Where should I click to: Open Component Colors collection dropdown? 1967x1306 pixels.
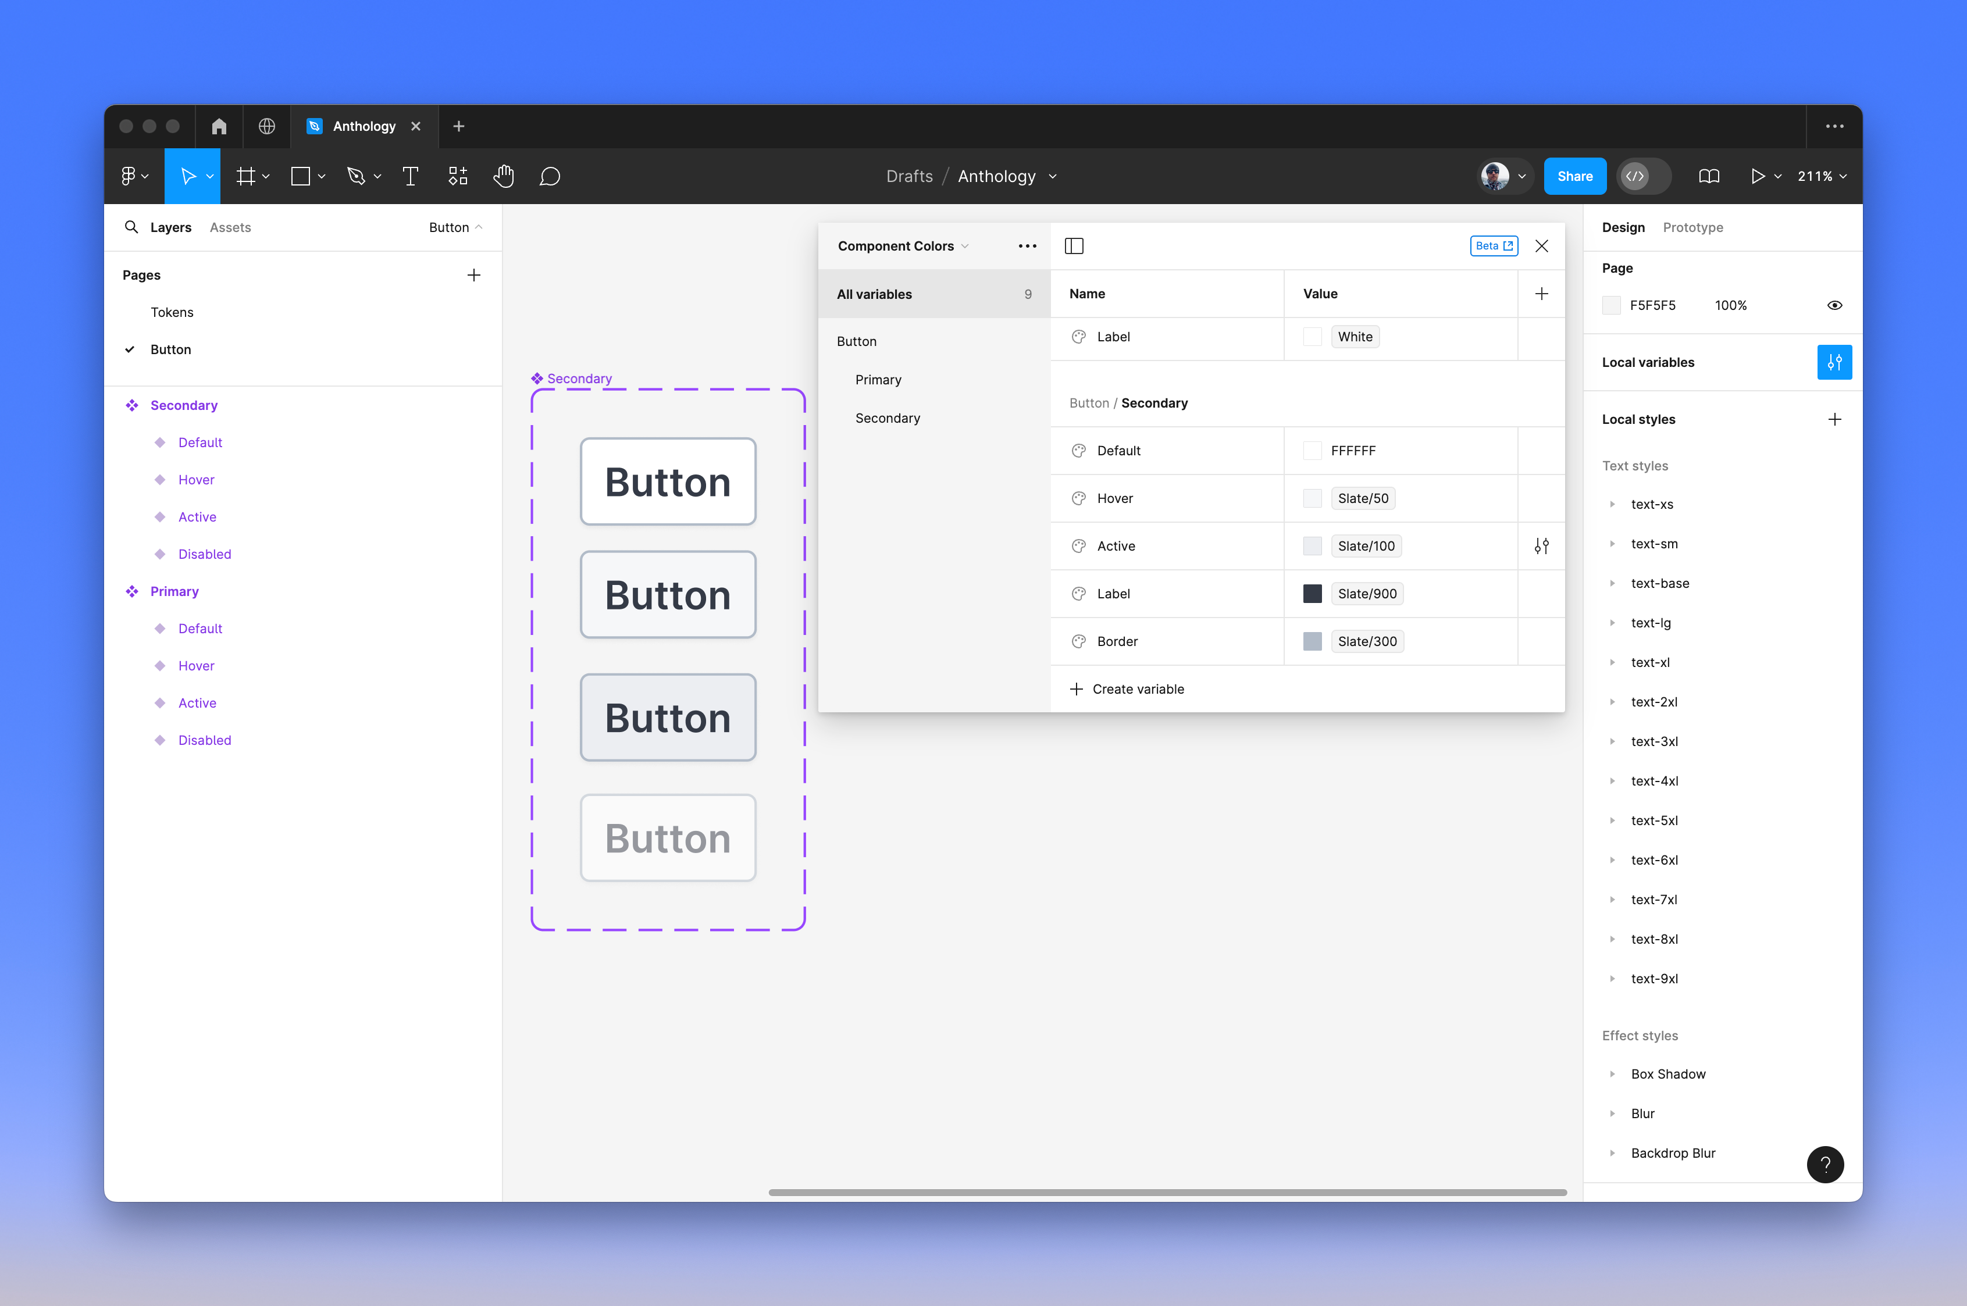(903, 246)
